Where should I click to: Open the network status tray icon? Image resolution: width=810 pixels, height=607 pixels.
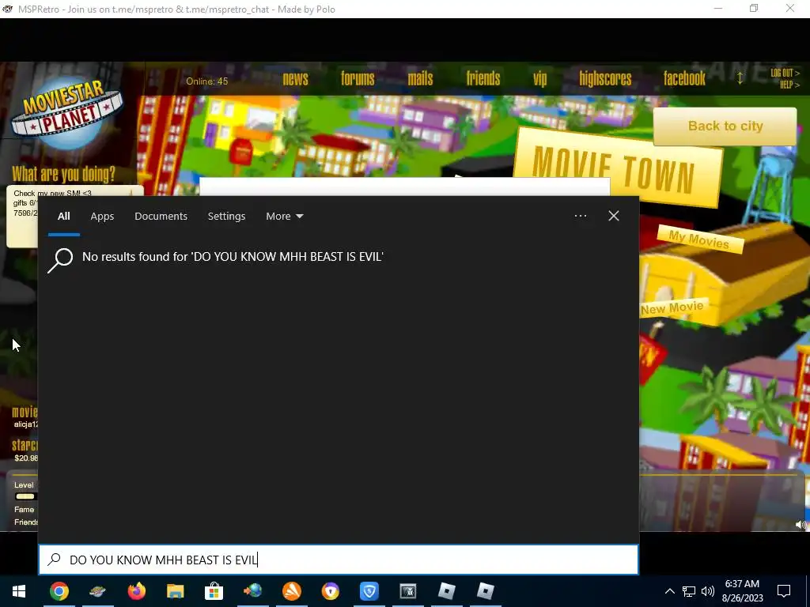point(689,591)
